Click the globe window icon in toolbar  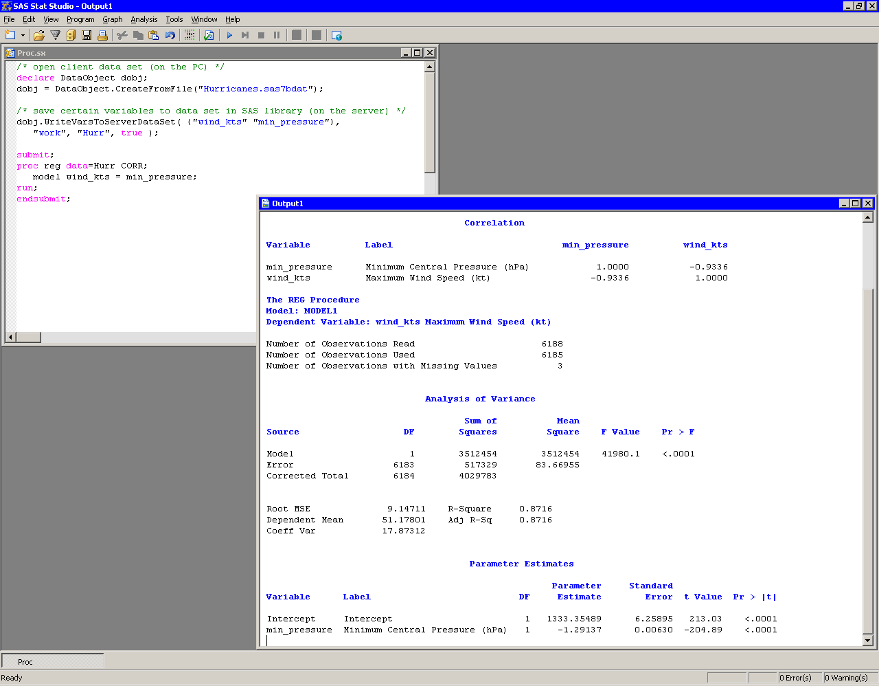pyautogui.click(x=336, y=35)
